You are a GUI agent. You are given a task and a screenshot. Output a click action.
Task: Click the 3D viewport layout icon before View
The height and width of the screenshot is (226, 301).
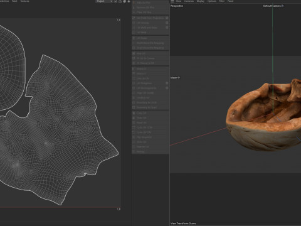coord(172,1)
